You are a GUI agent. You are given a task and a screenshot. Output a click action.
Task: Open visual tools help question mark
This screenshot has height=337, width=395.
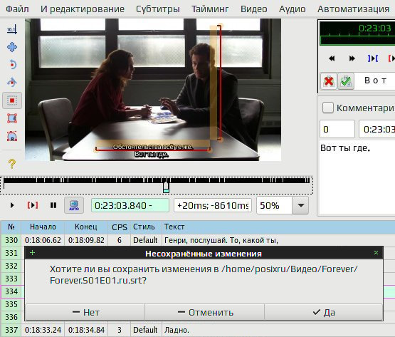point(12,164)
